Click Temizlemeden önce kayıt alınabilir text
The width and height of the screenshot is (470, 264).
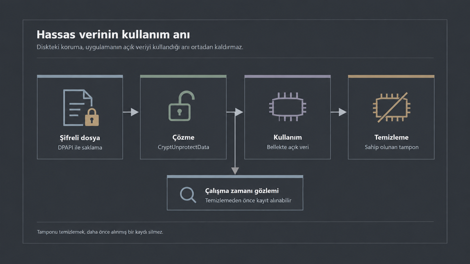pos(248,200)
